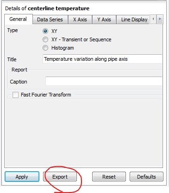Click the Apply button

click(x=22, y=177)
